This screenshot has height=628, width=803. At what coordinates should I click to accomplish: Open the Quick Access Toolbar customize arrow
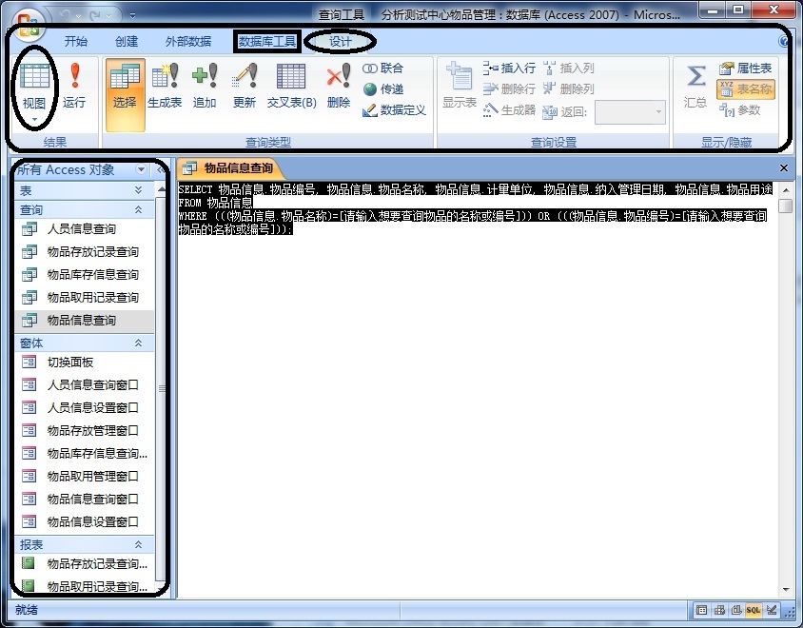[132, 16]
